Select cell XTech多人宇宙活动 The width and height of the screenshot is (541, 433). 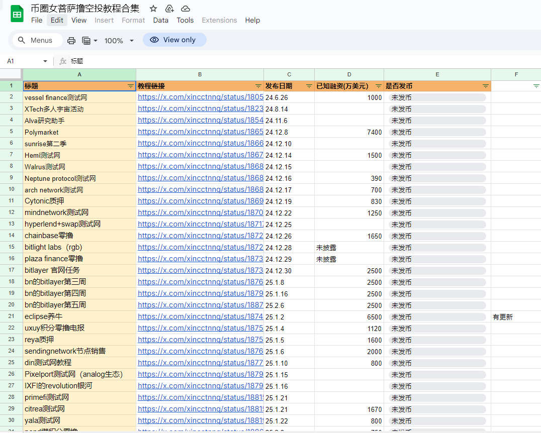(x=79, y=109)
